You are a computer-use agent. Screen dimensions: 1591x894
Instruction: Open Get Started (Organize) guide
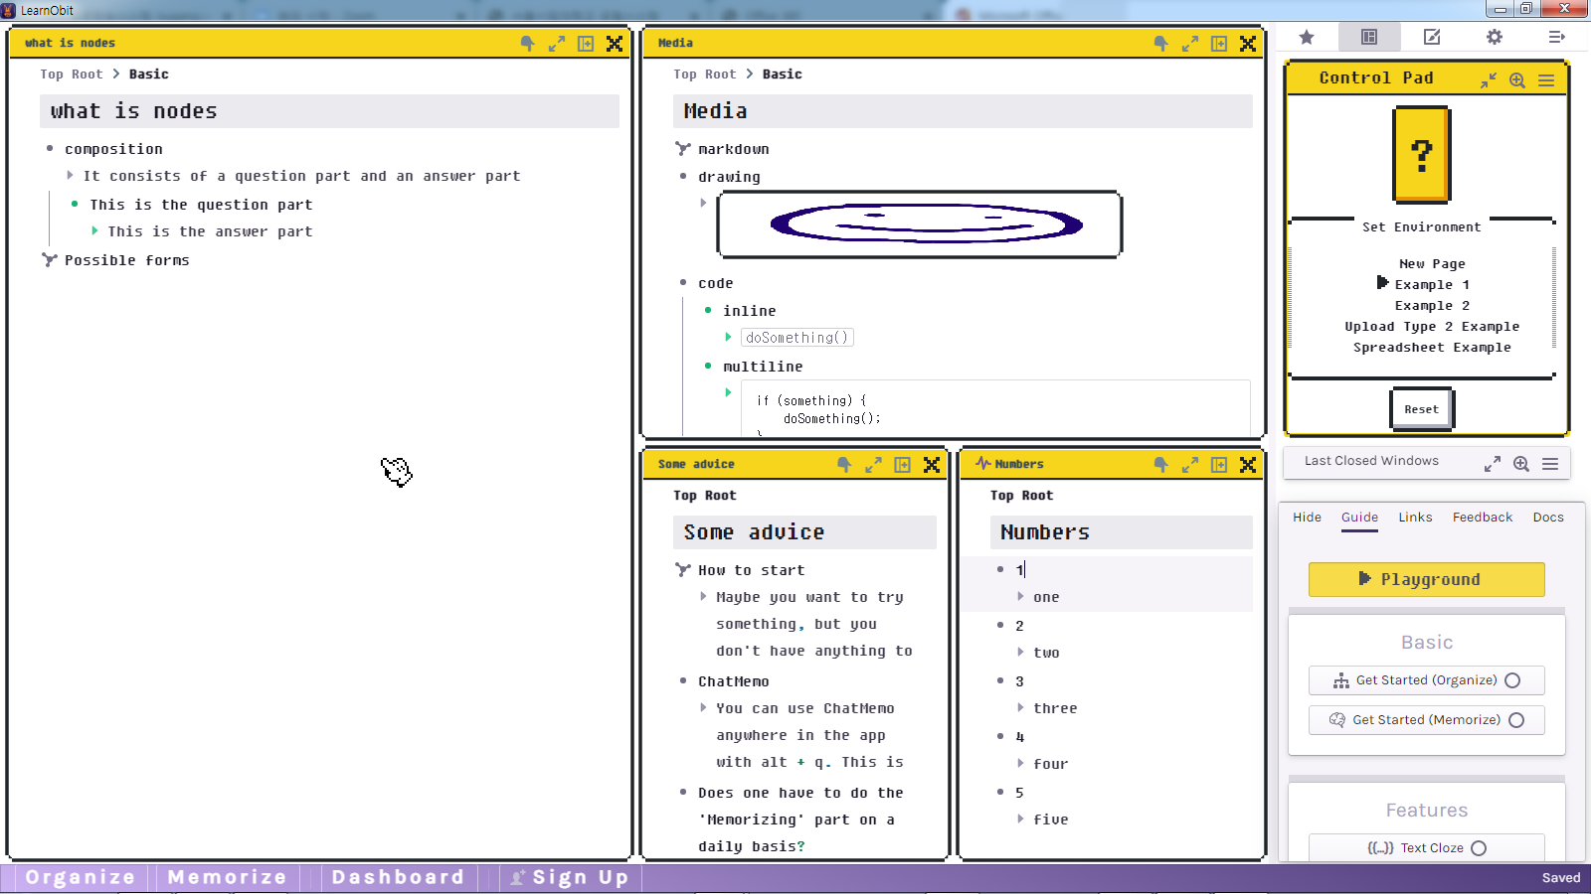[x=1426, y=680]
